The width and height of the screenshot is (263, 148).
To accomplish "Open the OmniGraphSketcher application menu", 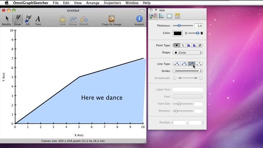I will point(31,3).
